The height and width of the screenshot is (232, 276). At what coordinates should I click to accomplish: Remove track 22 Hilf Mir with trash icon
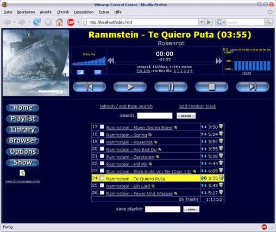pyautogui.click(x=221, y=163)
